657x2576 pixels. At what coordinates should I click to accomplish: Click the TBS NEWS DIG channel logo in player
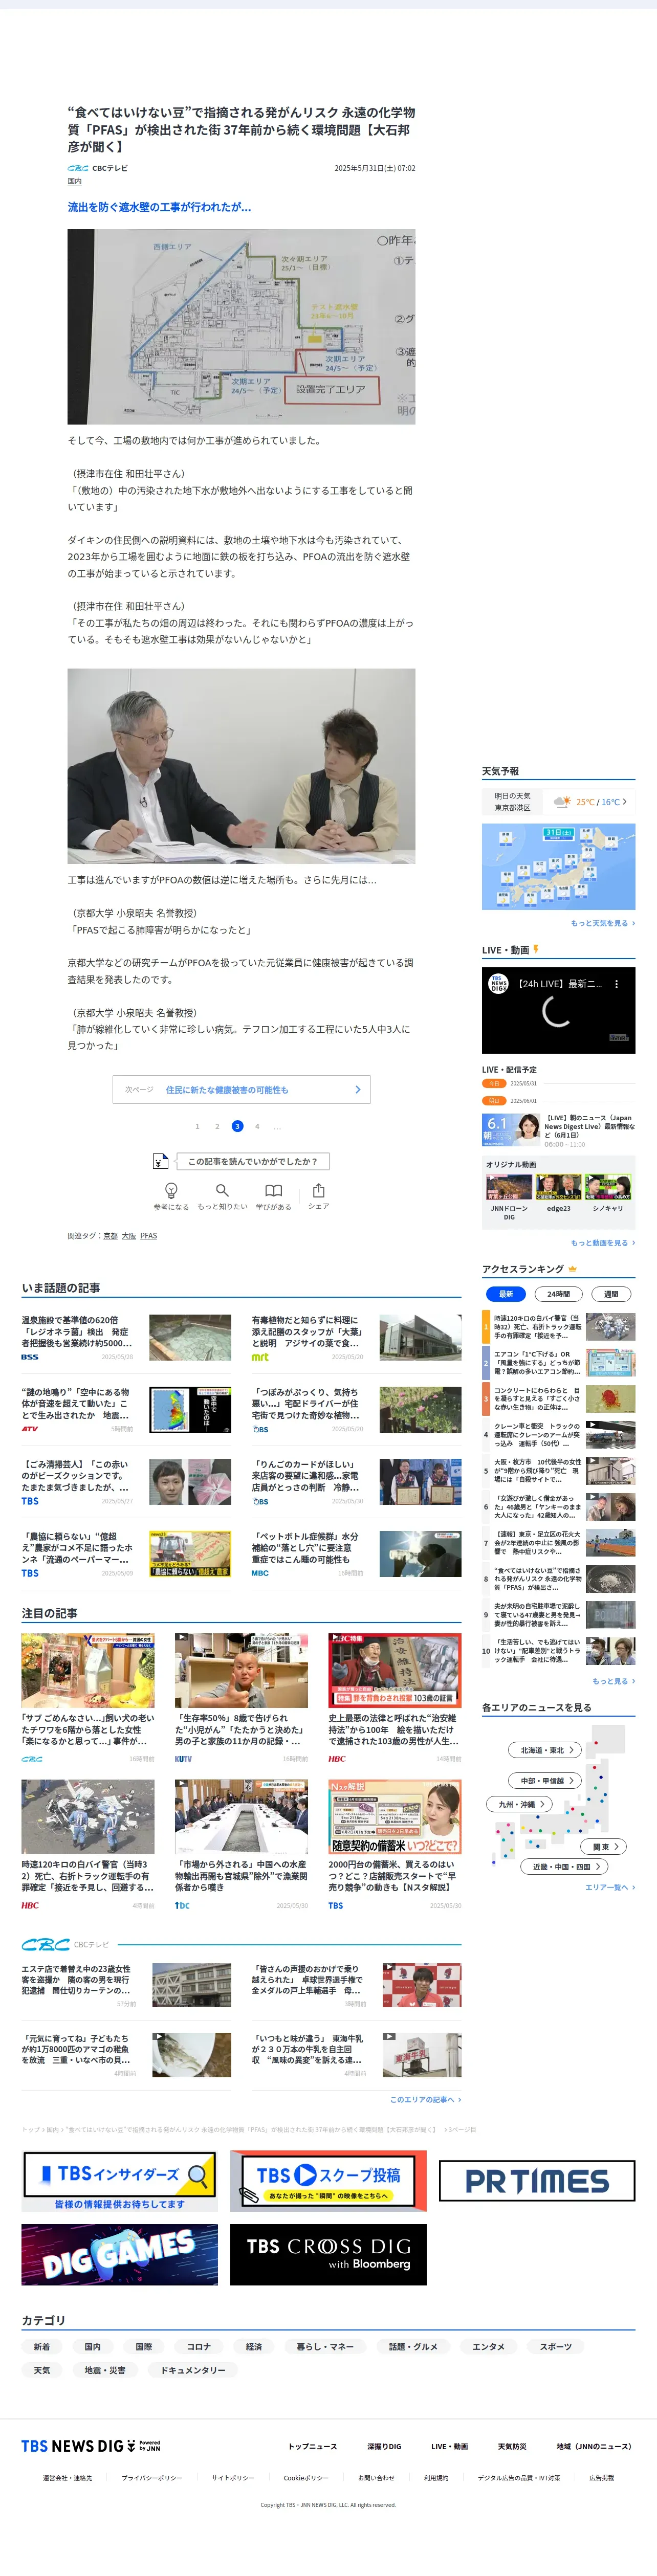coord(498,984)
